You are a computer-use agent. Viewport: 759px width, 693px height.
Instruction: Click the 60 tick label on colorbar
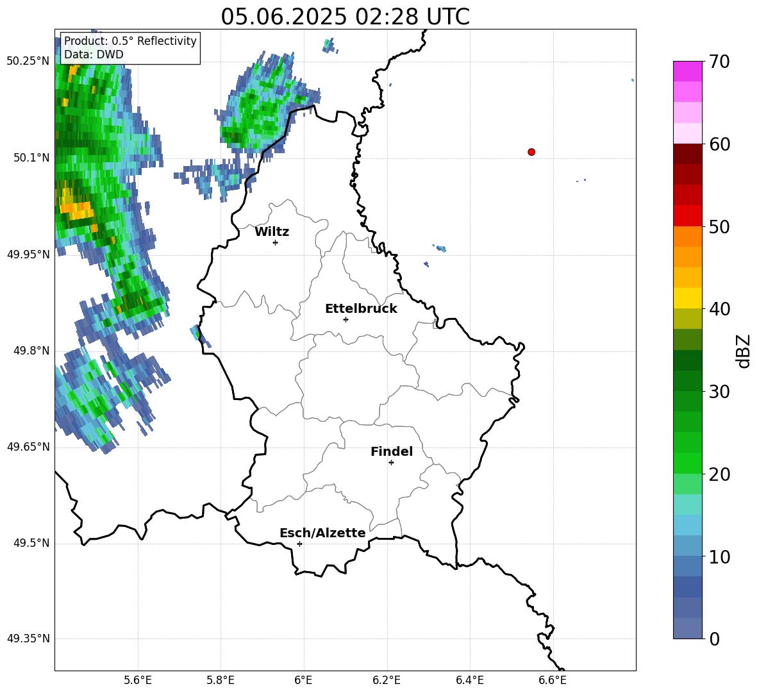tap(719, 144)
